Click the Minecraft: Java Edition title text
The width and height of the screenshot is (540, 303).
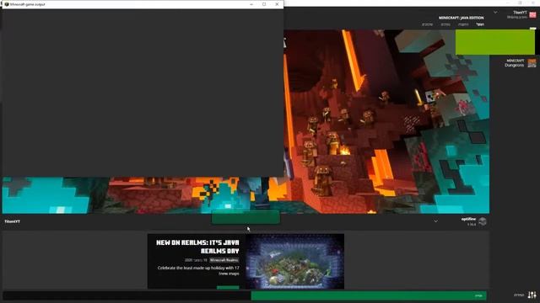(x=462, y=18)
